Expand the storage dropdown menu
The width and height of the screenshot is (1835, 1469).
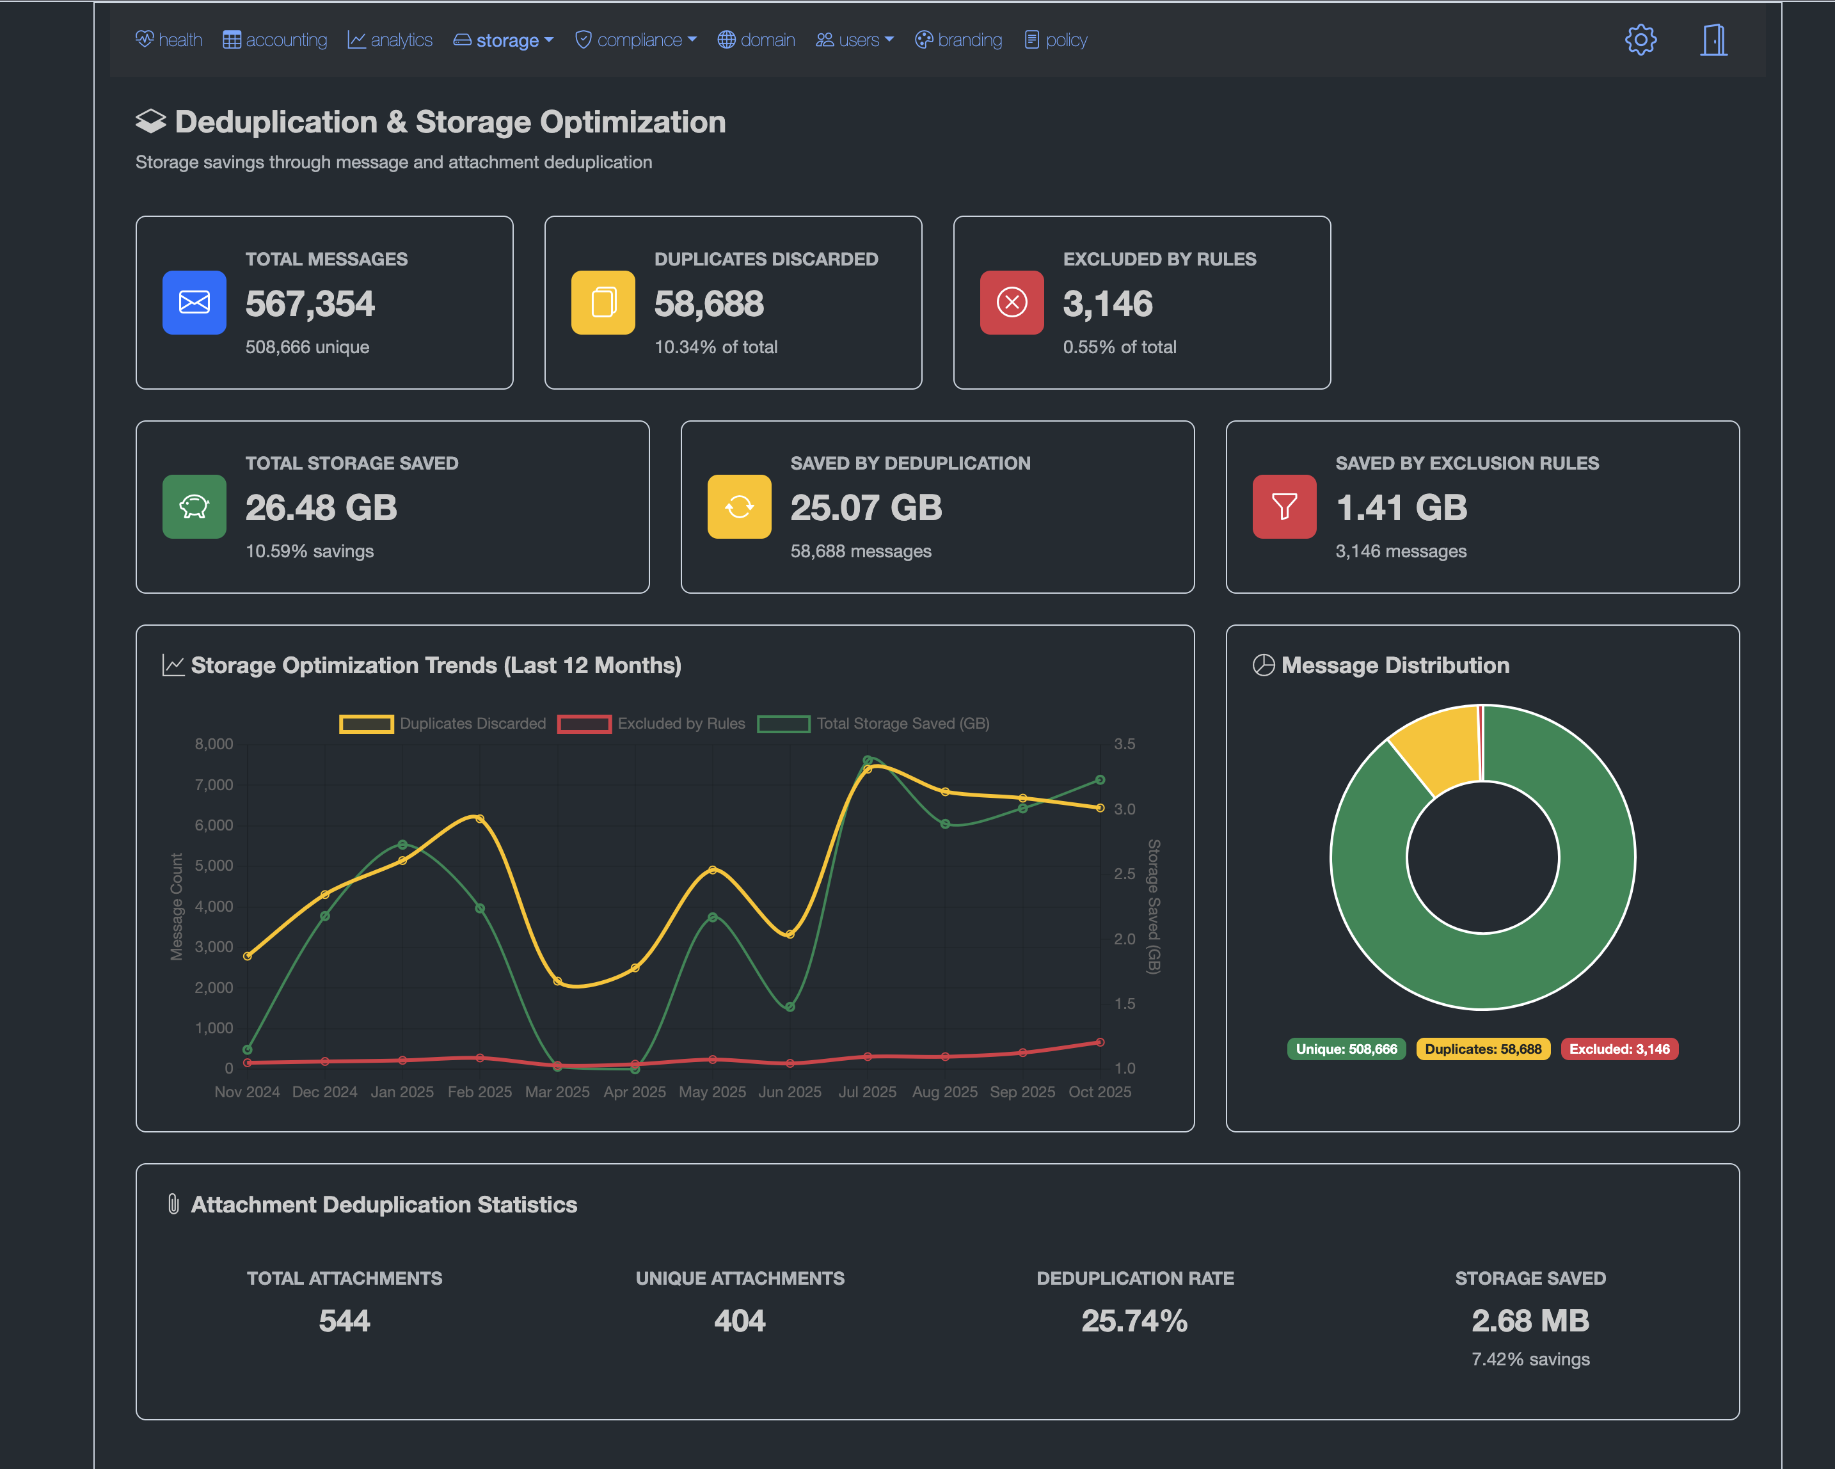tap(504, 39)
